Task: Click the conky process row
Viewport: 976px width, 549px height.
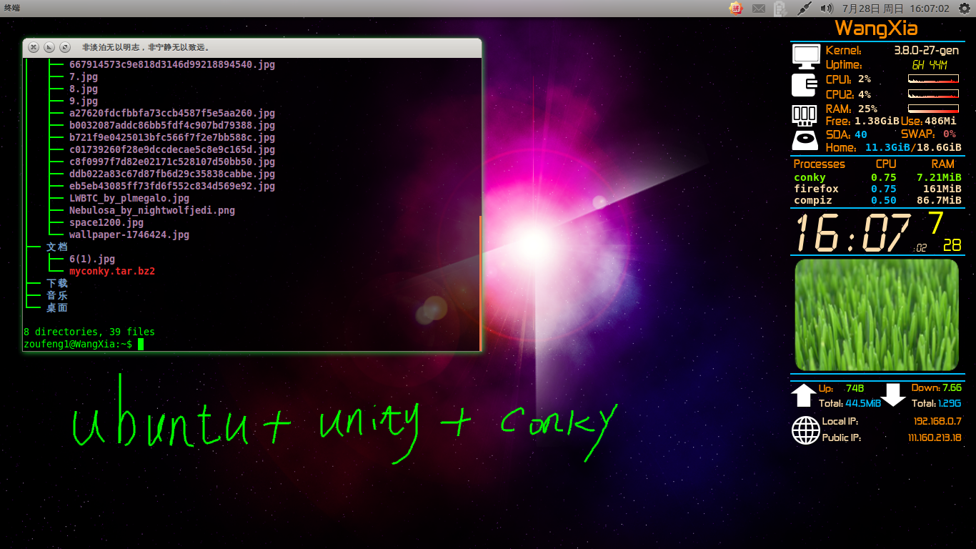Action: click(x=877, y=177)
